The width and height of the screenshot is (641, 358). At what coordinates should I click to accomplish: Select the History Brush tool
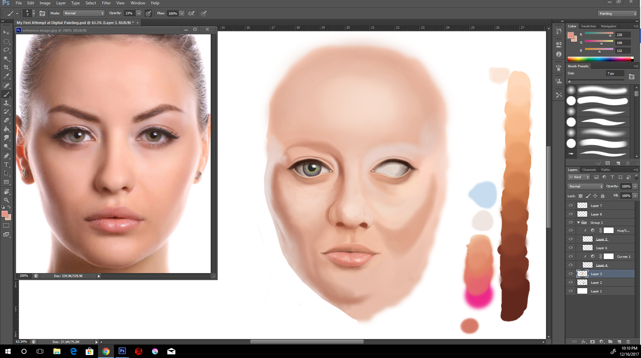coord(6,112)
